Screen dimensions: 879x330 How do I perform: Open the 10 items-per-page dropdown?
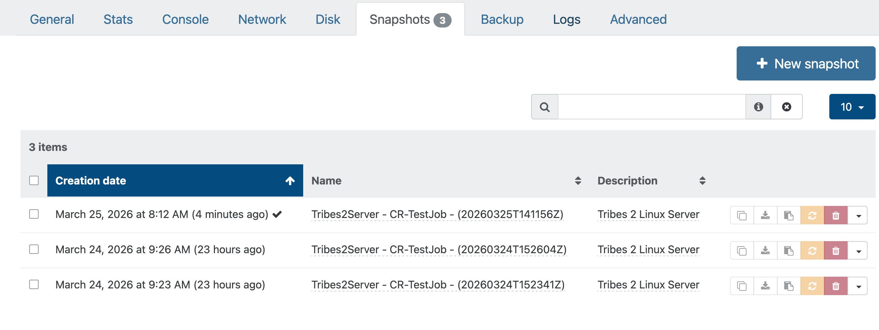pyautogui.click(x=852, y=107)
